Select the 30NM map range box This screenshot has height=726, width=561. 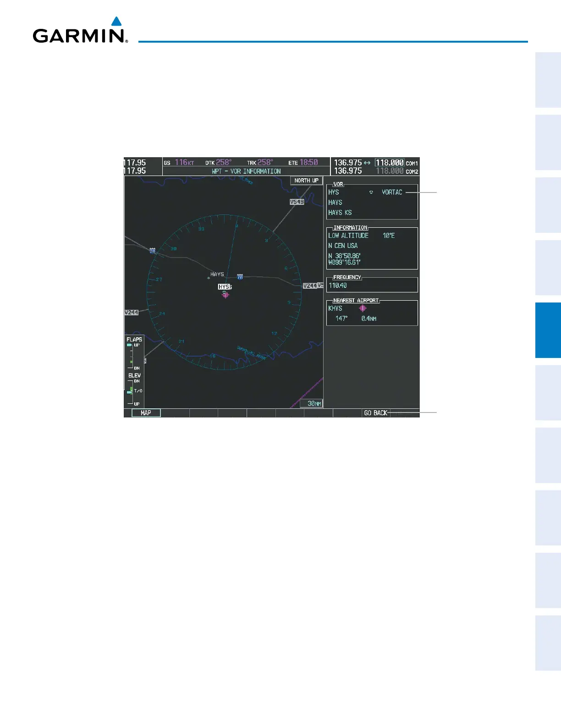pyautogui.click(x=312, y=404)
